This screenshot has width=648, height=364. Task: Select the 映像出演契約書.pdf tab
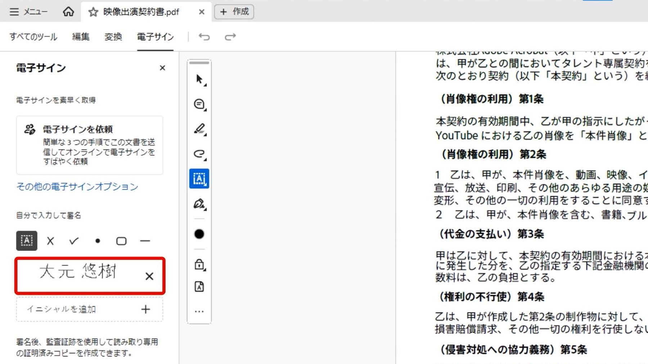click(x=146, y=12)
